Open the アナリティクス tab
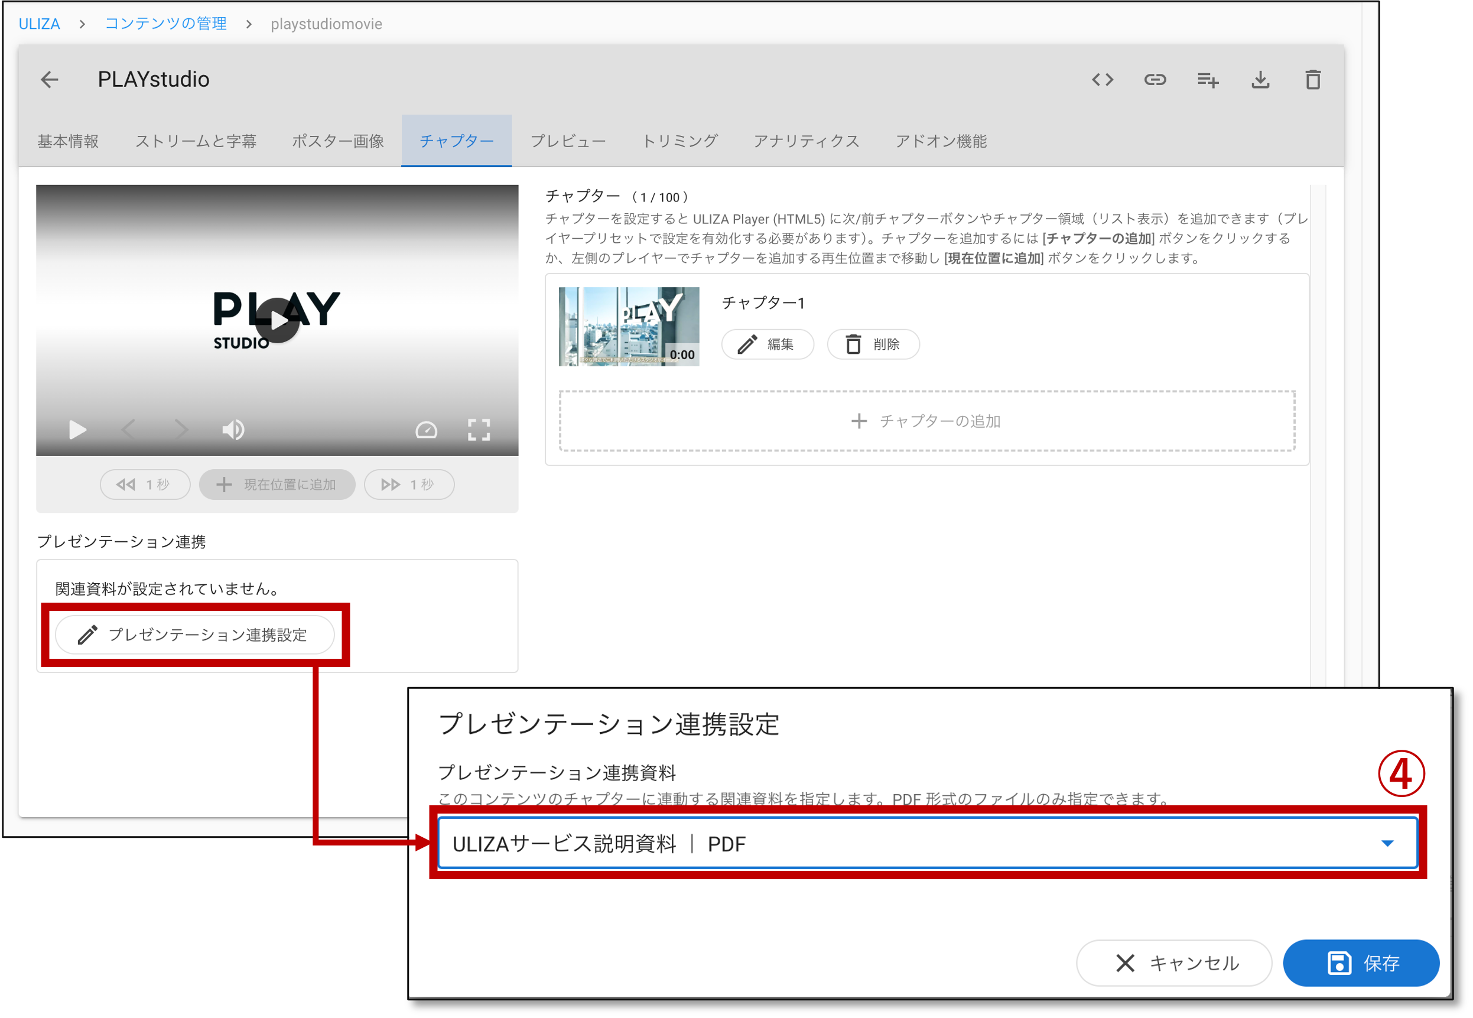The width and height of the screenshot is (1473, 1018). click(807, 141)
